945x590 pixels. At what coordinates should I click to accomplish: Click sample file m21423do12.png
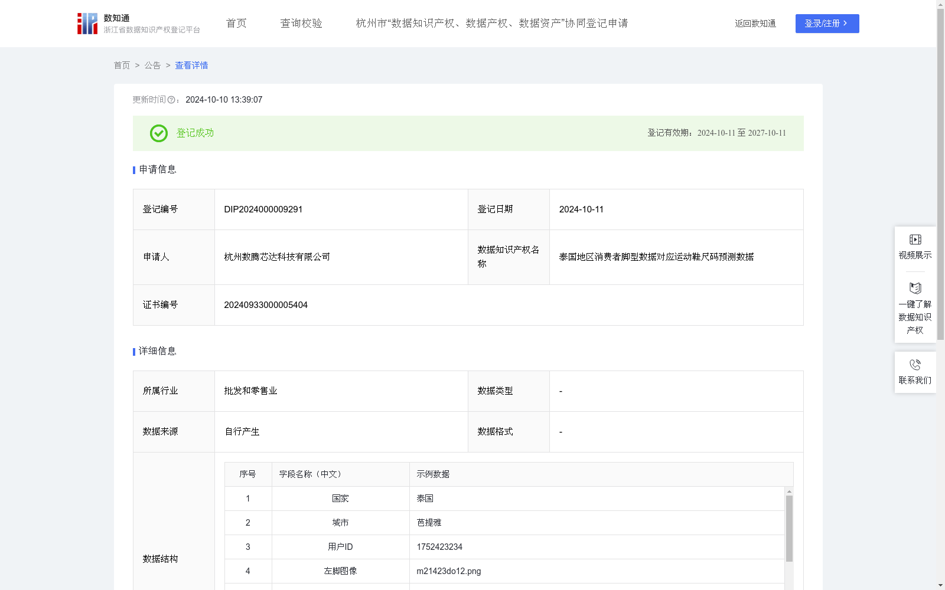[449, 571]
